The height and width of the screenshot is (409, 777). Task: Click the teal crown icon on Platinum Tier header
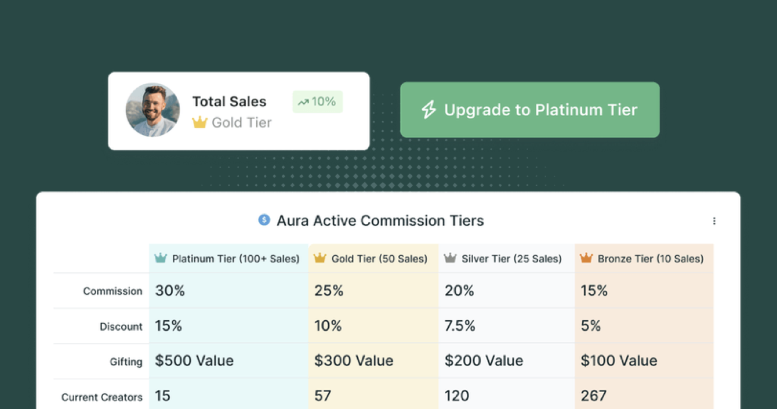pos(161,258)
